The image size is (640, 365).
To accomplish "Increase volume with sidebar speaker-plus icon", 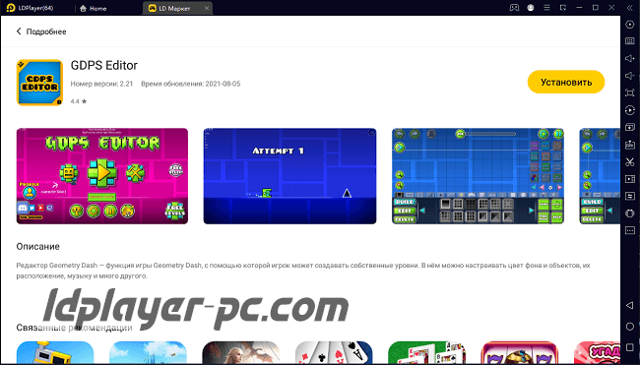I will (x=630, y=58).
